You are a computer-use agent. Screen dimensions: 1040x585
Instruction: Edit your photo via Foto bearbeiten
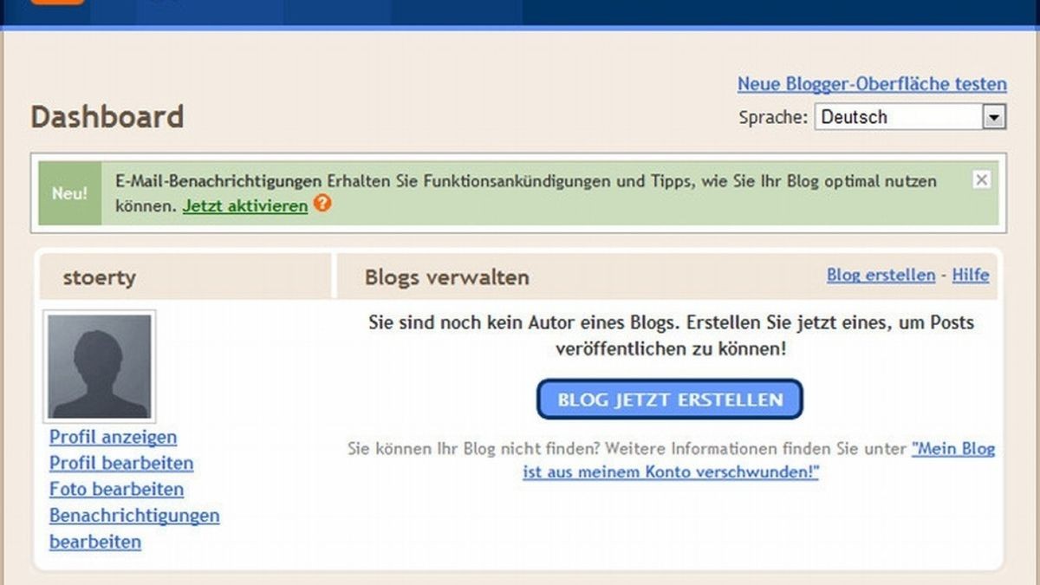point(114,489)
